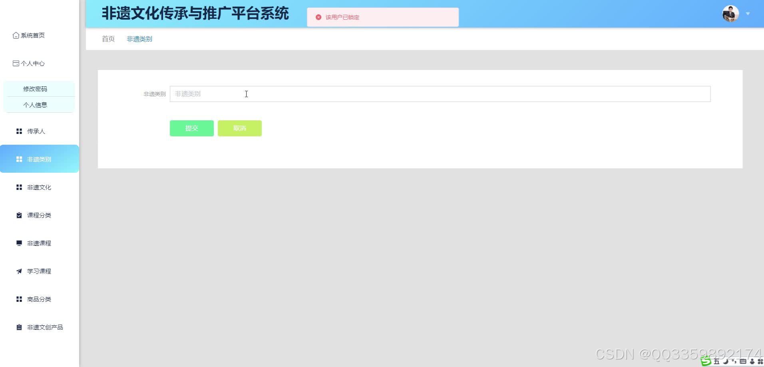This screenshot has height=367, width=764.
Task: Click the highlighted 非遗类别 sidebar entry
Action: [39, 159]
